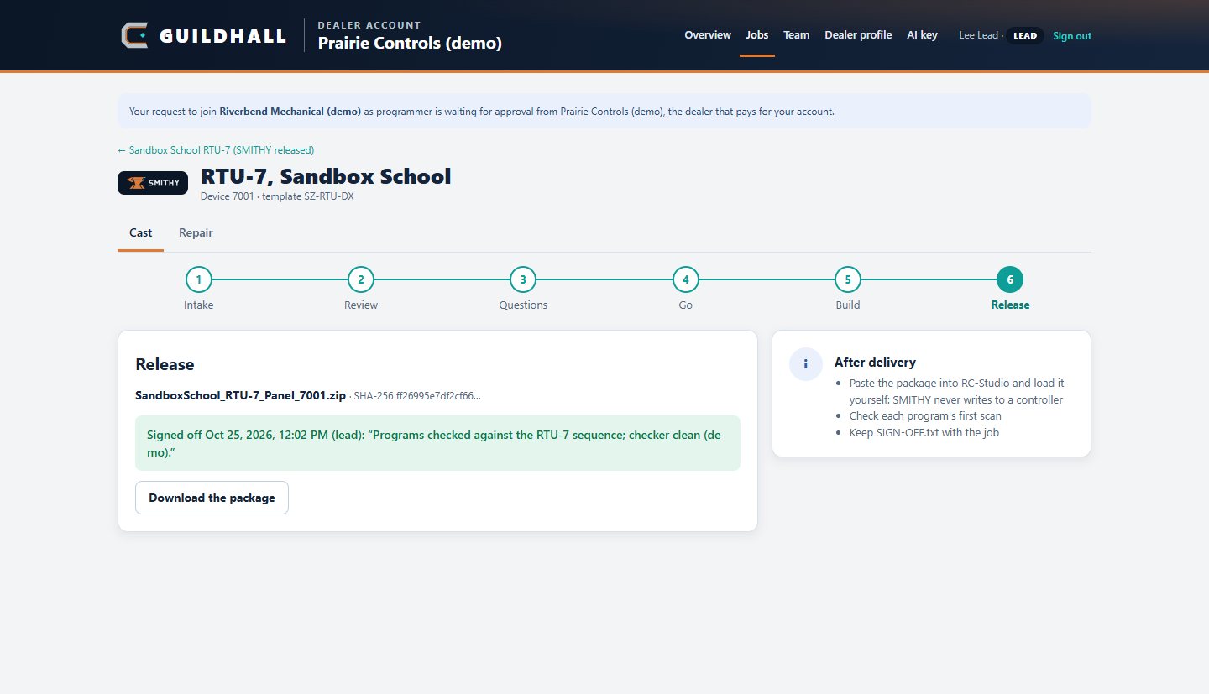Select step 2 Review circle
This screenshot has width=1209, height=694.
361,280
